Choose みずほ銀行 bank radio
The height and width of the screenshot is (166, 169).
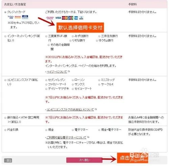click(73, 36)
